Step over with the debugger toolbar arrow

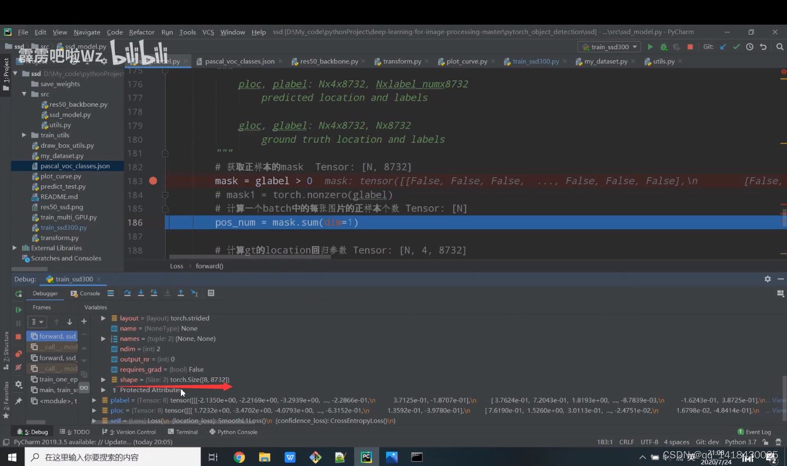click(127, 293)
